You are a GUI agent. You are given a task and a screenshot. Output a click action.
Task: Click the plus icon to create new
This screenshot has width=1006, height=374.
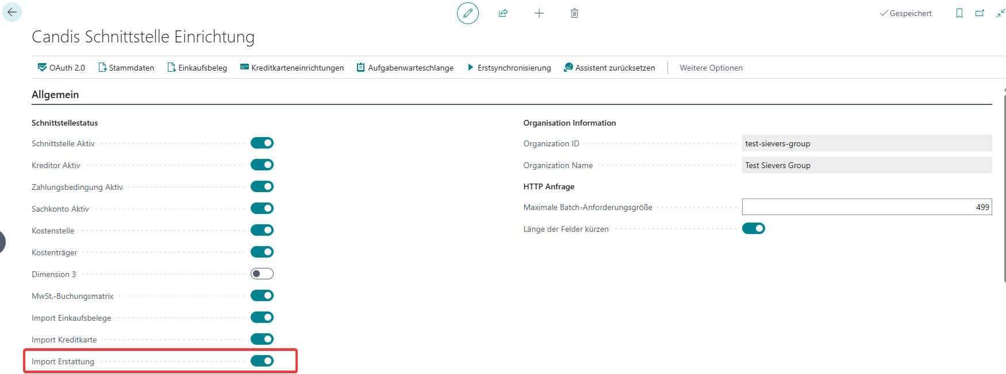click(x=539, y=13)
